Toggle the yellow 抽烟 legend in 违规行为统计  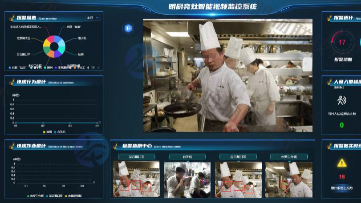(48, 132)
